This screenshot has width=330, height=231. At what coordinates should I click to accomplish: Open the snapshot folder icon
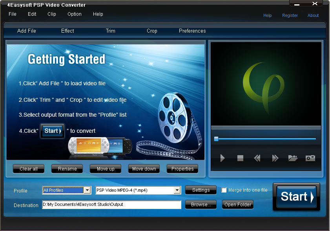[x=293, y=158]
